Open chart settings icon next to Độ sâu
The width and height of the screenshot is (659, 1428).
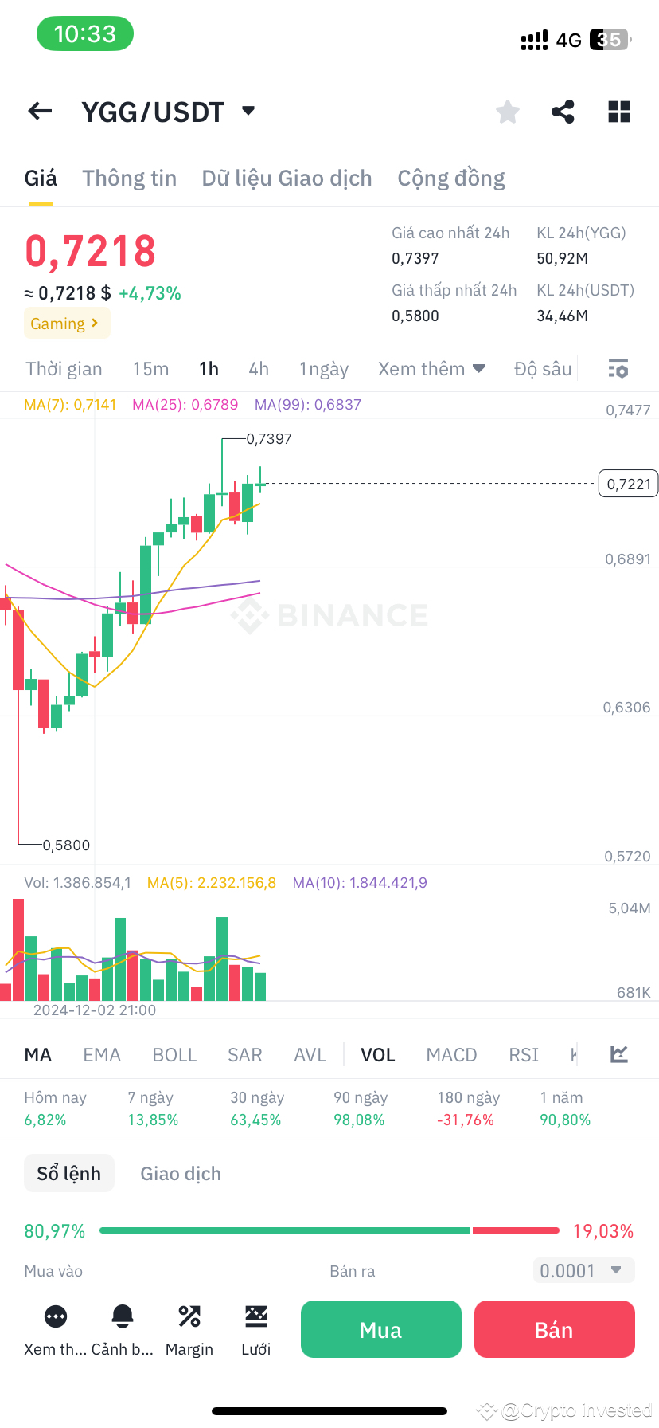[x=618, y=368]
